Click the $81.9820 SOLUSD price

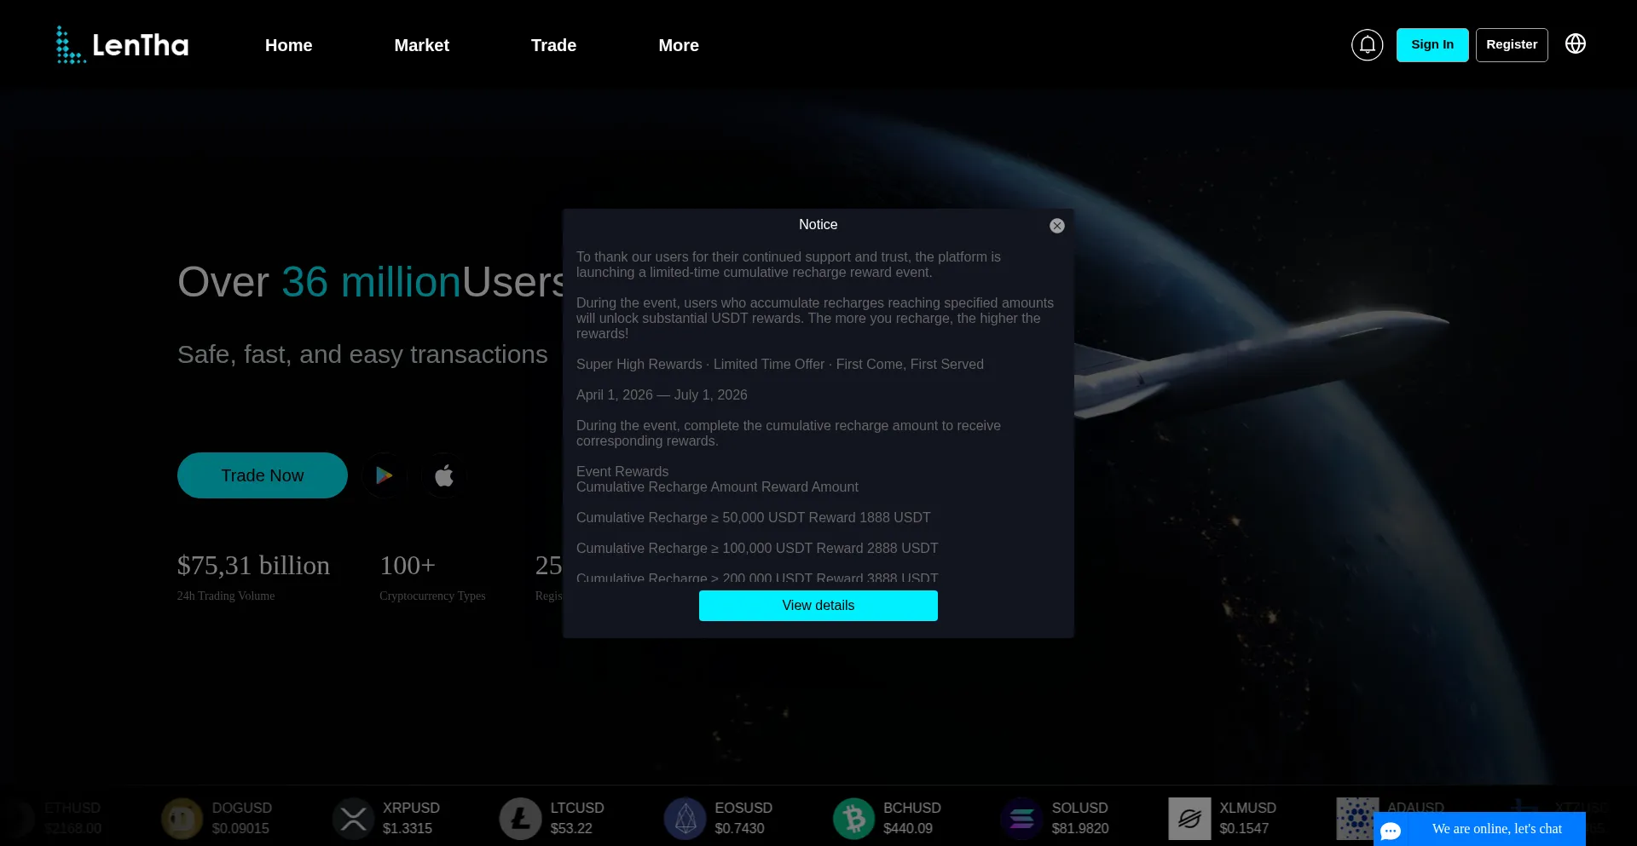[1080, 828]
